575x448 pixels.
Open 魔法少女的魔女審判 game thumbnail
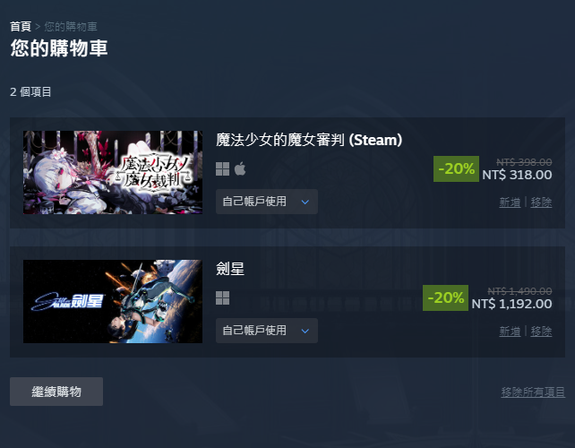pyautogui.click(x=113, y=172)
